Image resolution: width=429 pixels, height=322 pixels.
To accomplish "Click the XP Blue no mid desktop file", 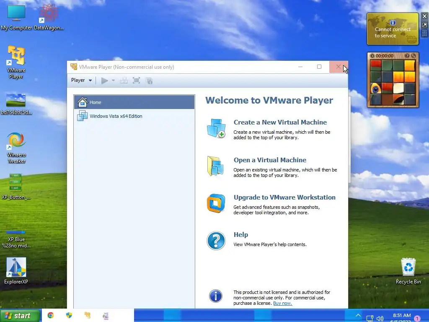I will click(x=16, y=239).
